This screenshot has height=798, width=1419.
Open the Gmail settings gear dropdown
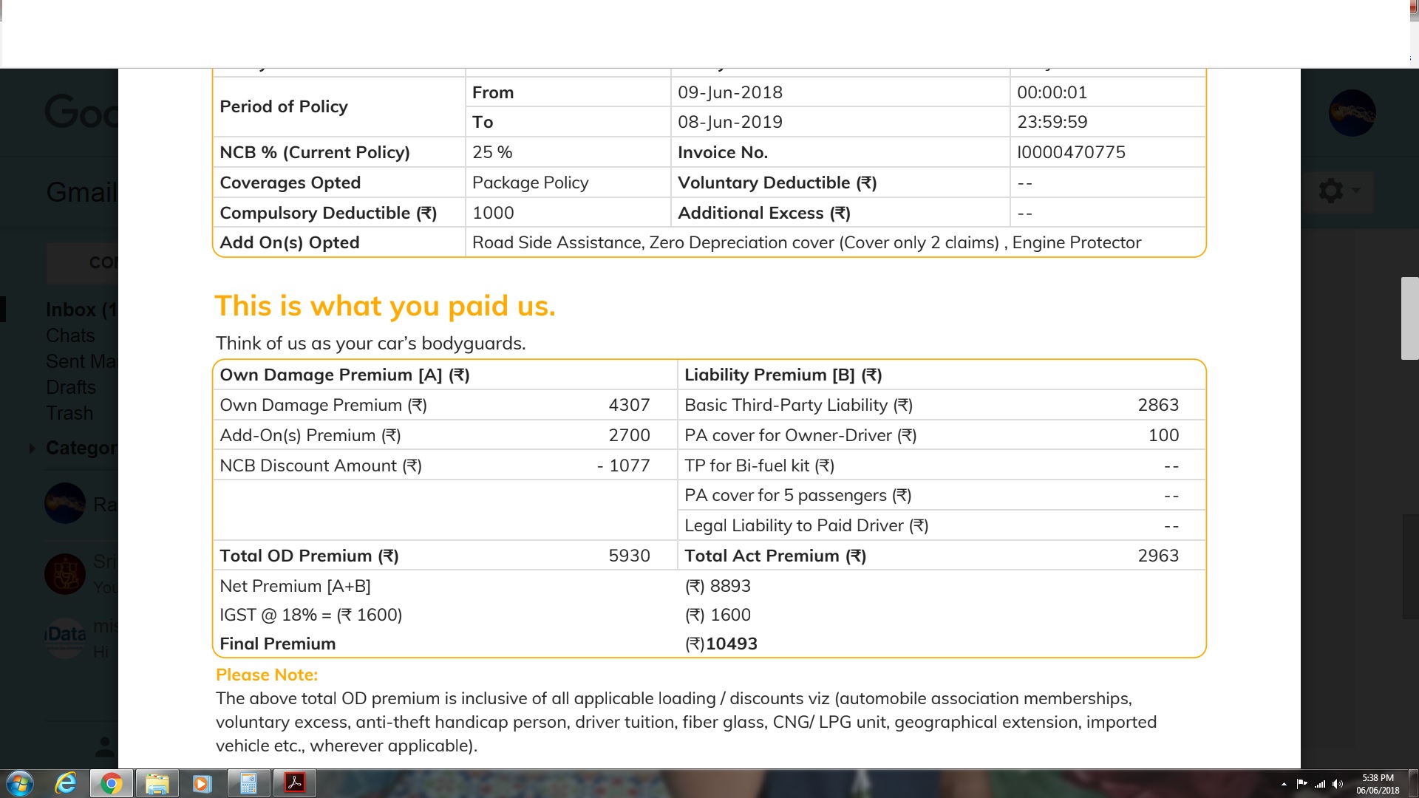[x=1338, y=191]
